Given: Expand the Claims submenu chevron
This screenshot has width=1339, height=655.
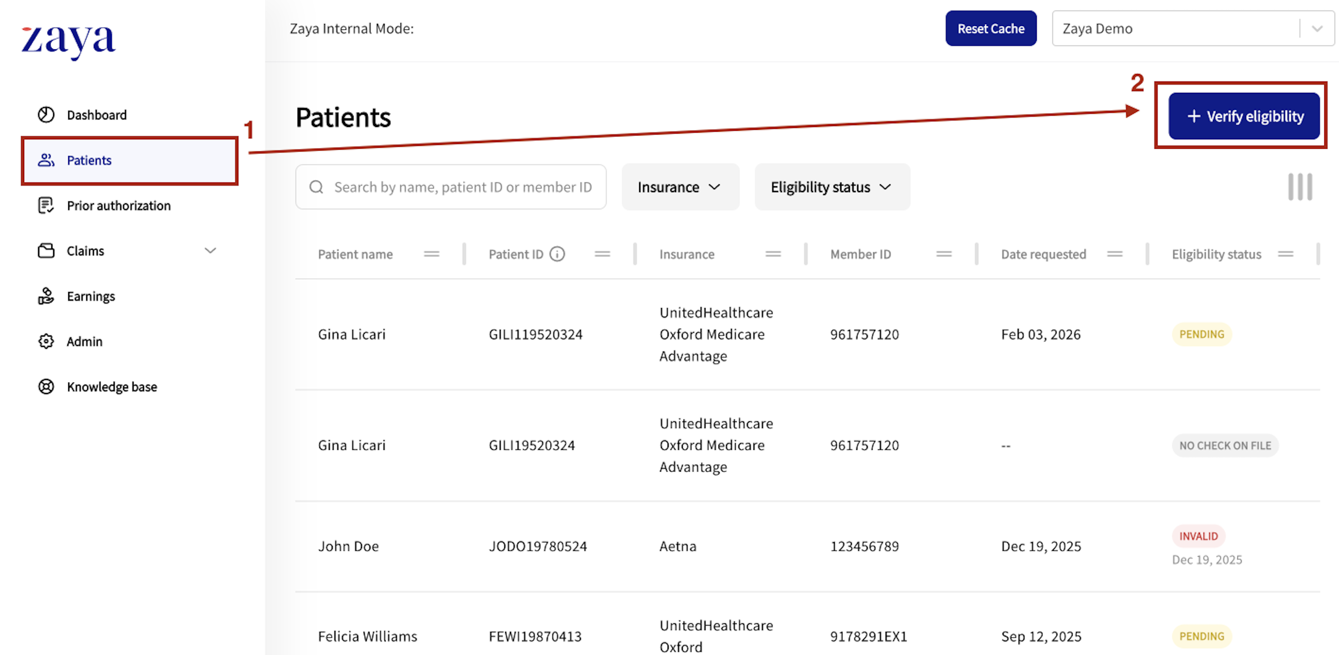Looking at the screenshot, I should [210, 251].
